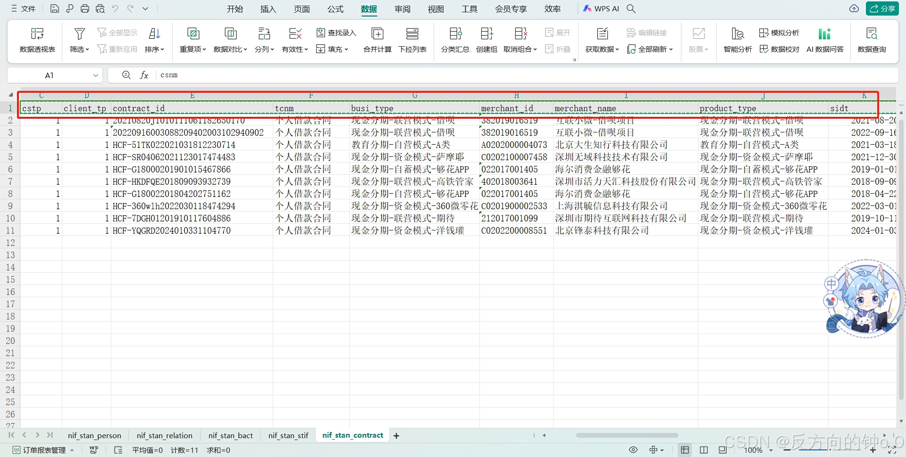
Task: Click the 合并计算 consolidate icon
Action: [377, 40]
